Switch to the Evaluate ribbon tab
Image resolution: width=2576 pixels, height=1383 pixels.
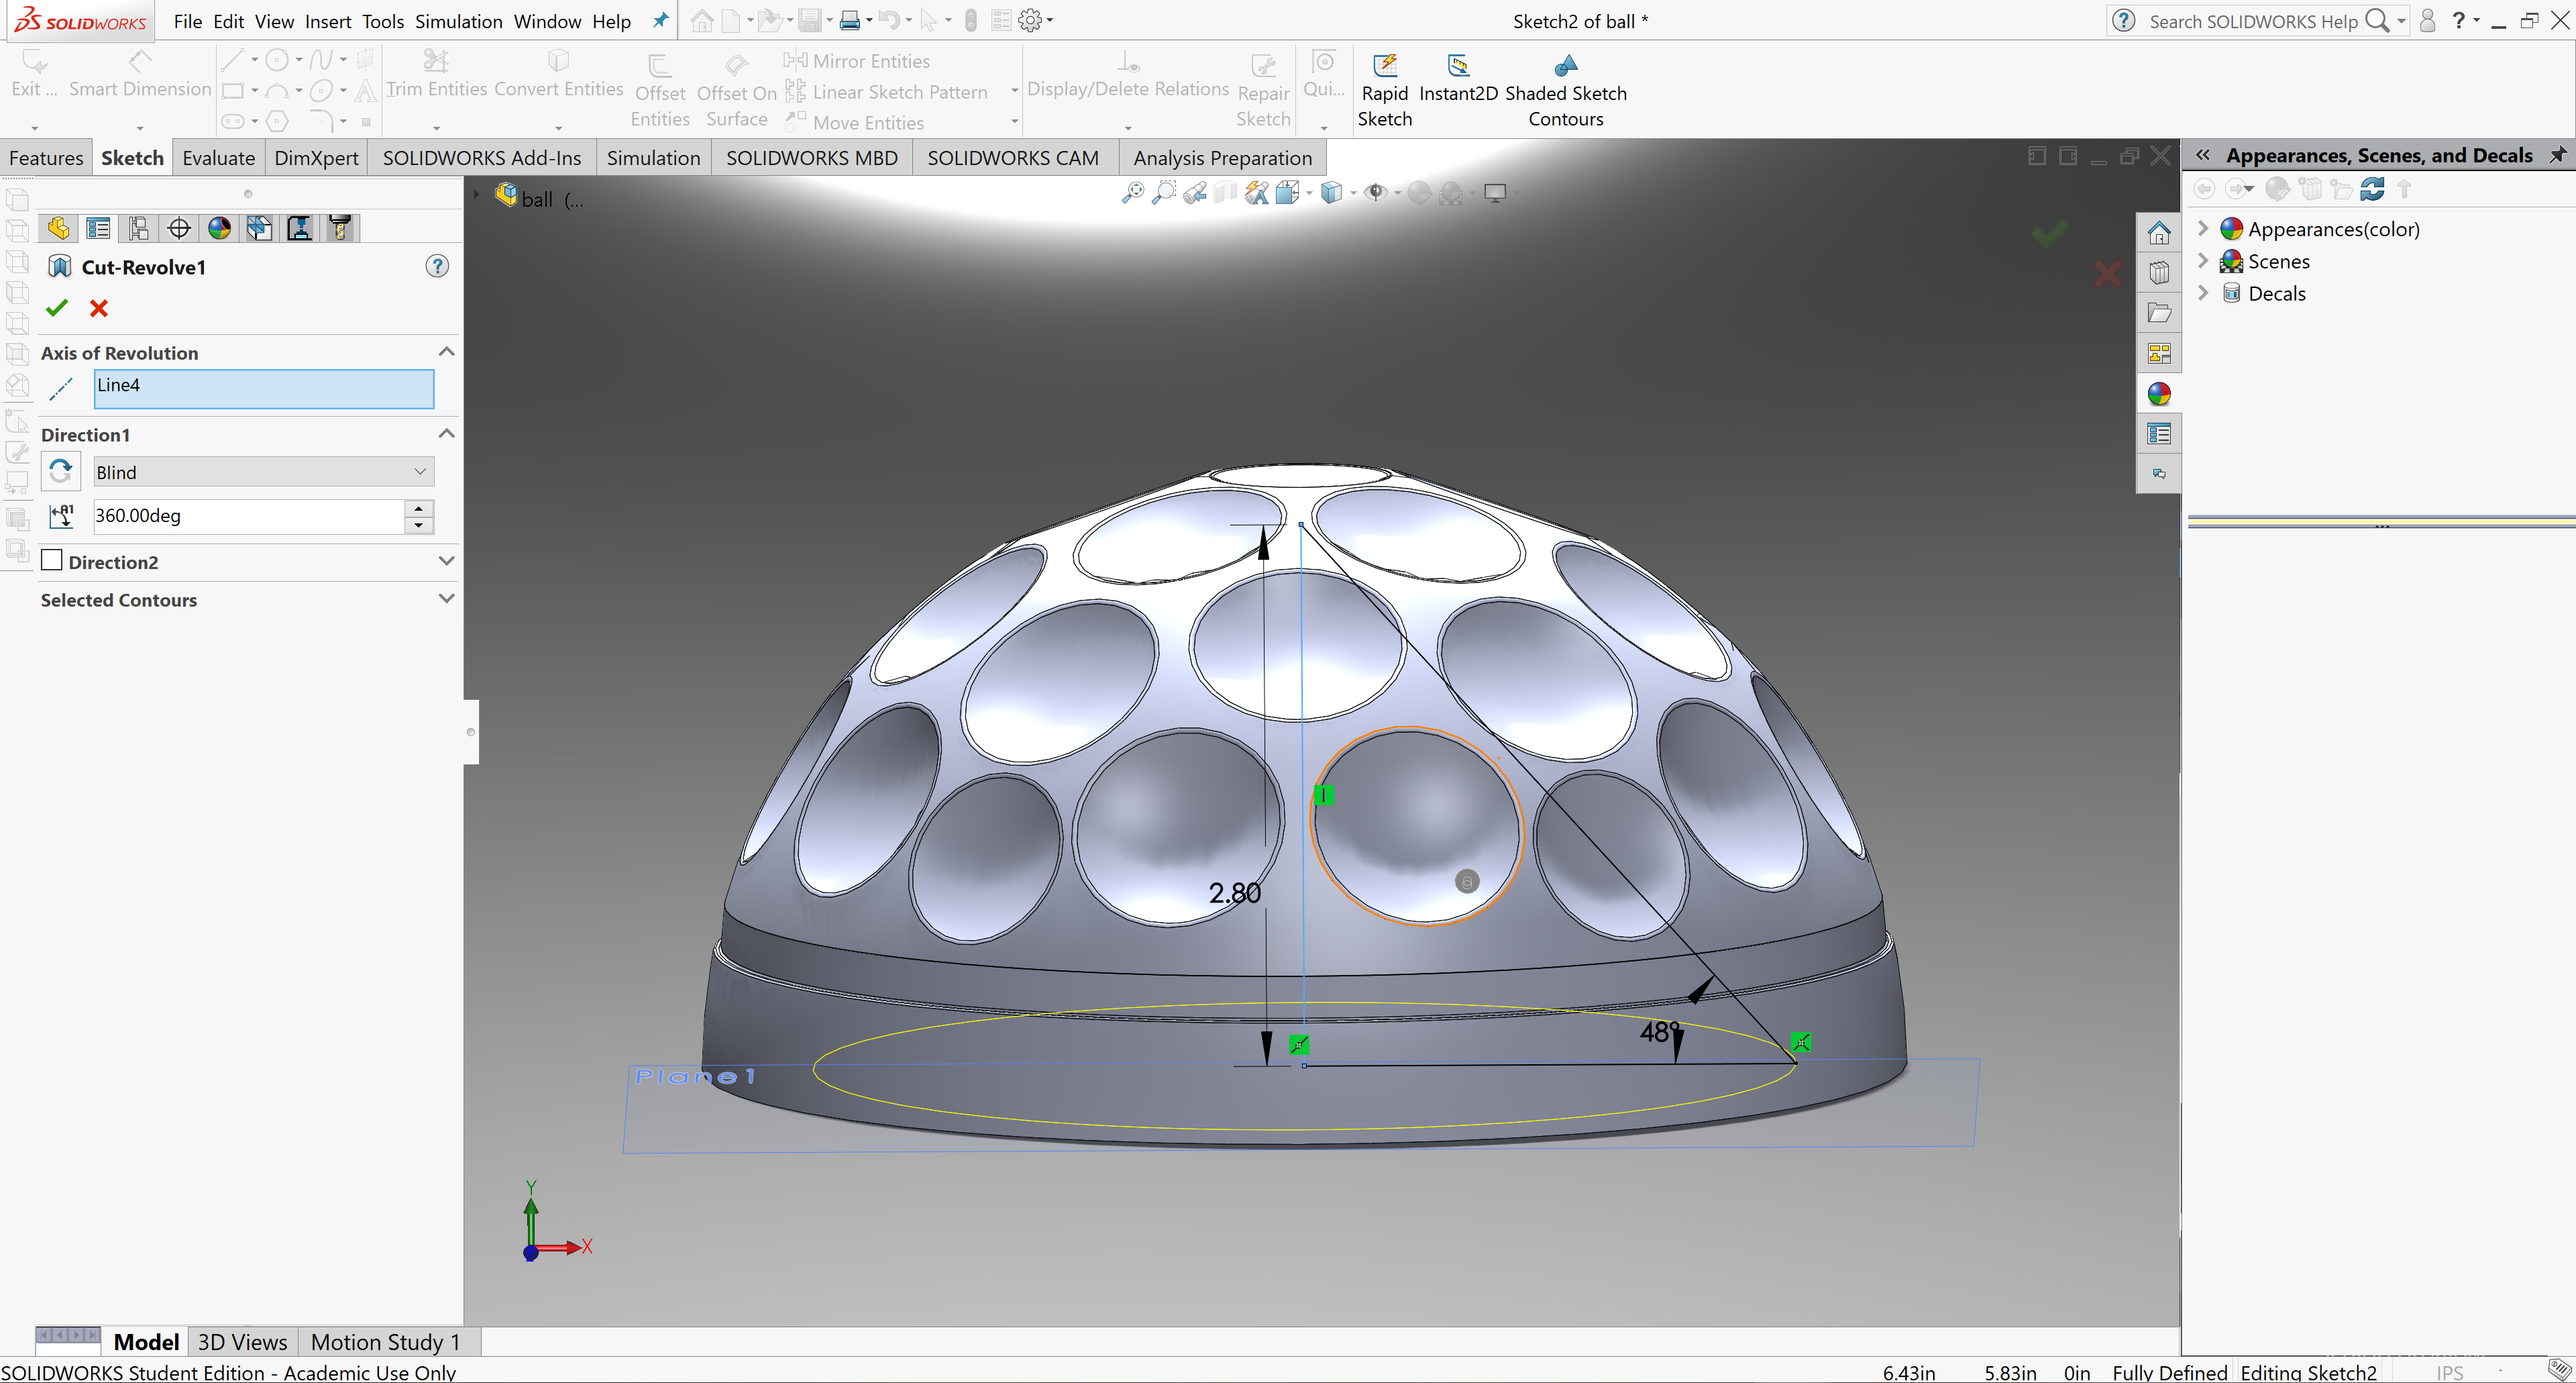(219, 158)
